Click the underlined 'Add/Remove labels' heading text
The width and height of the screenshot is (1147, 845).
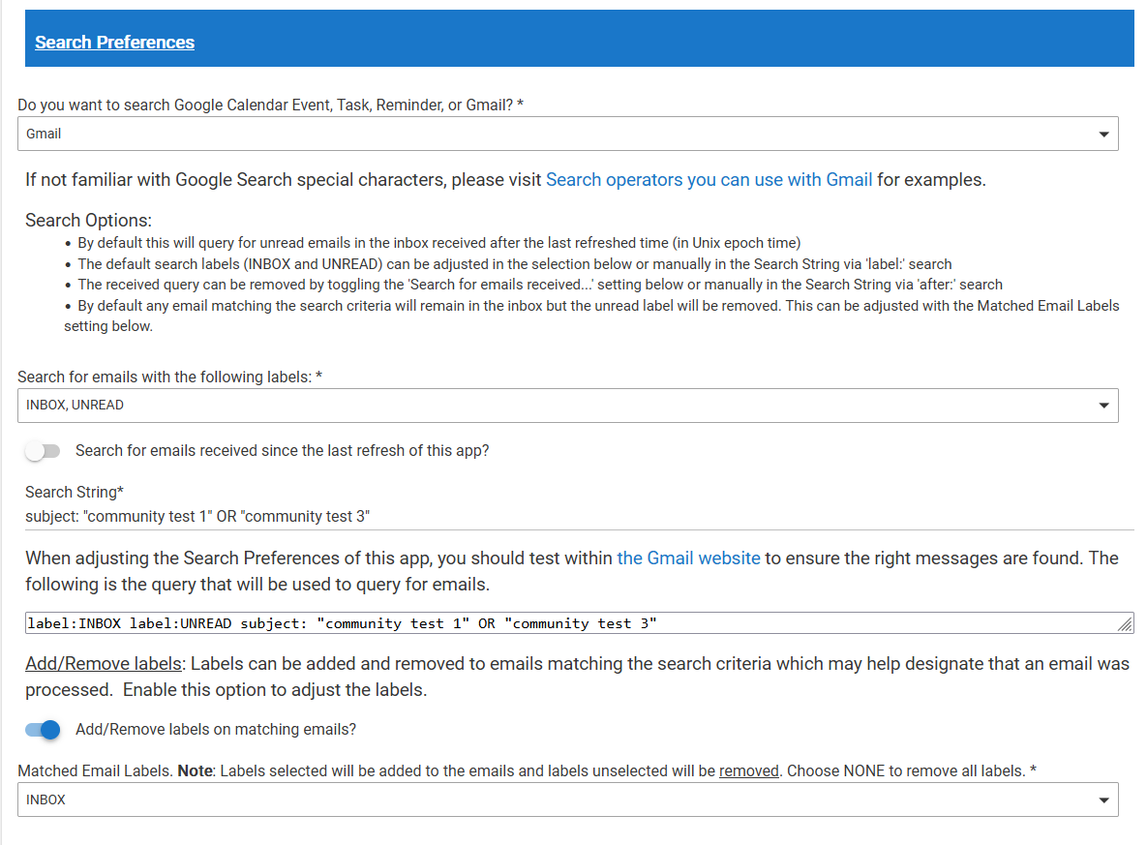coord(104,664)
